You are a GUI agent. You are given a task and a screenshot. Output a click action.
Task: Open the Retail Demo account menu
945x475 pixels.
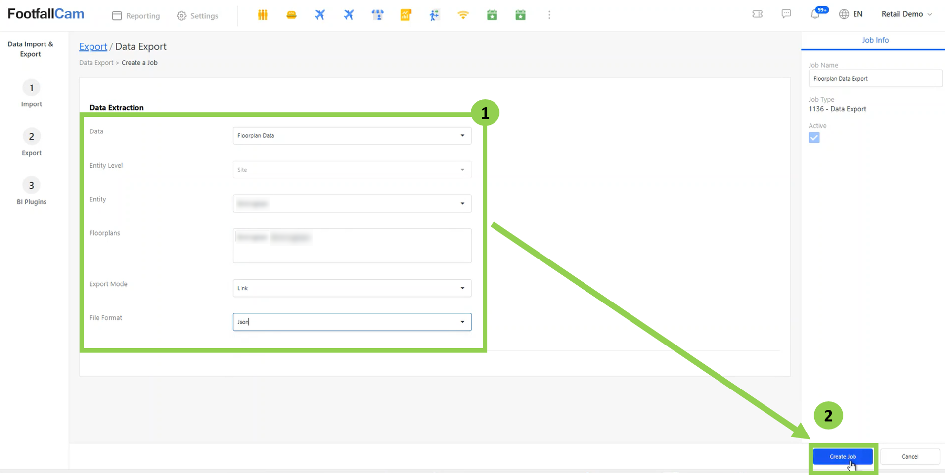(x=906, y=14)
